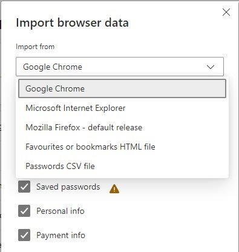The image size is (239, 252).
Task: Click the Personal info label text
Action: click(61, 211)
